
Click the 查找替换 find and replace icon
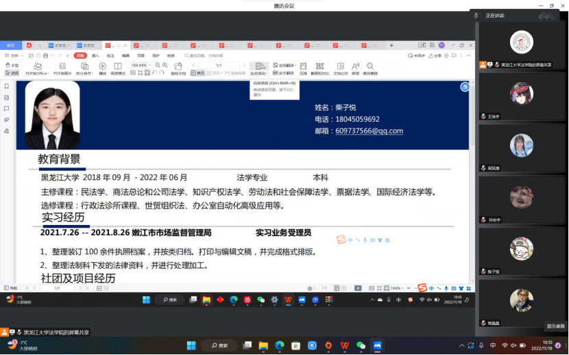coord(370,68)
